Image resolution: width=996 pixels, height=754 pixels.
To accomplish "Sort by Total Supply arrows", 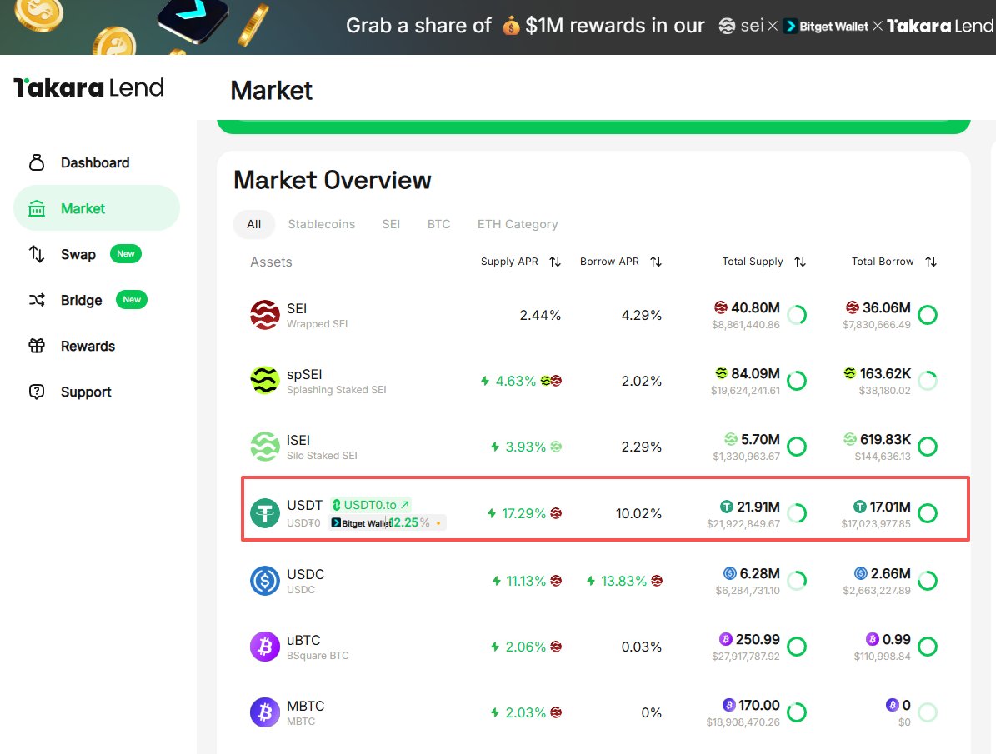I will [800, 262].
